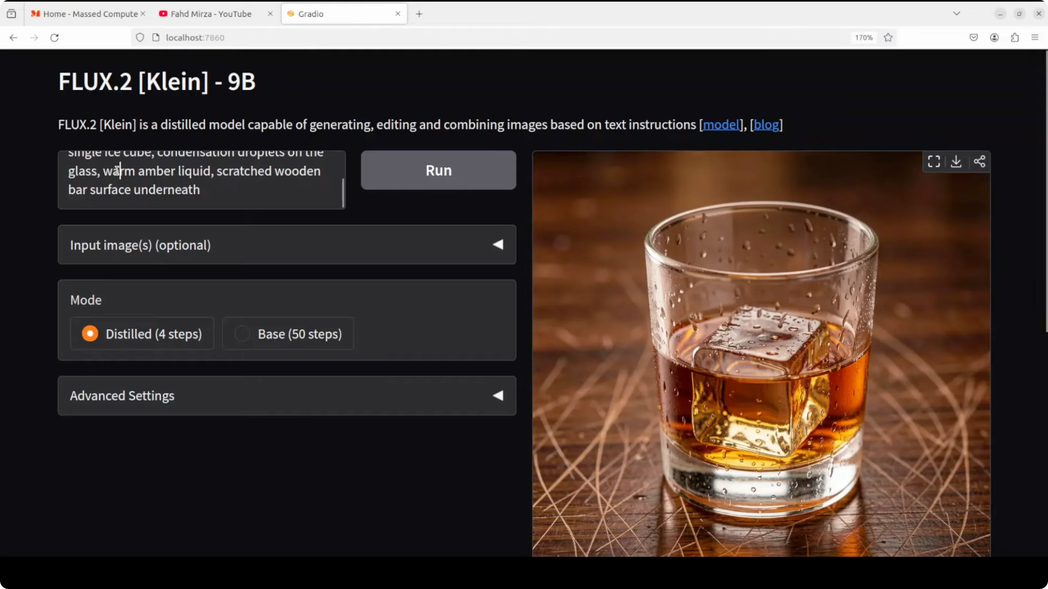1048x589 pixels.
Task: Open the image in fullscreen view
Action: tap(934, 161)
